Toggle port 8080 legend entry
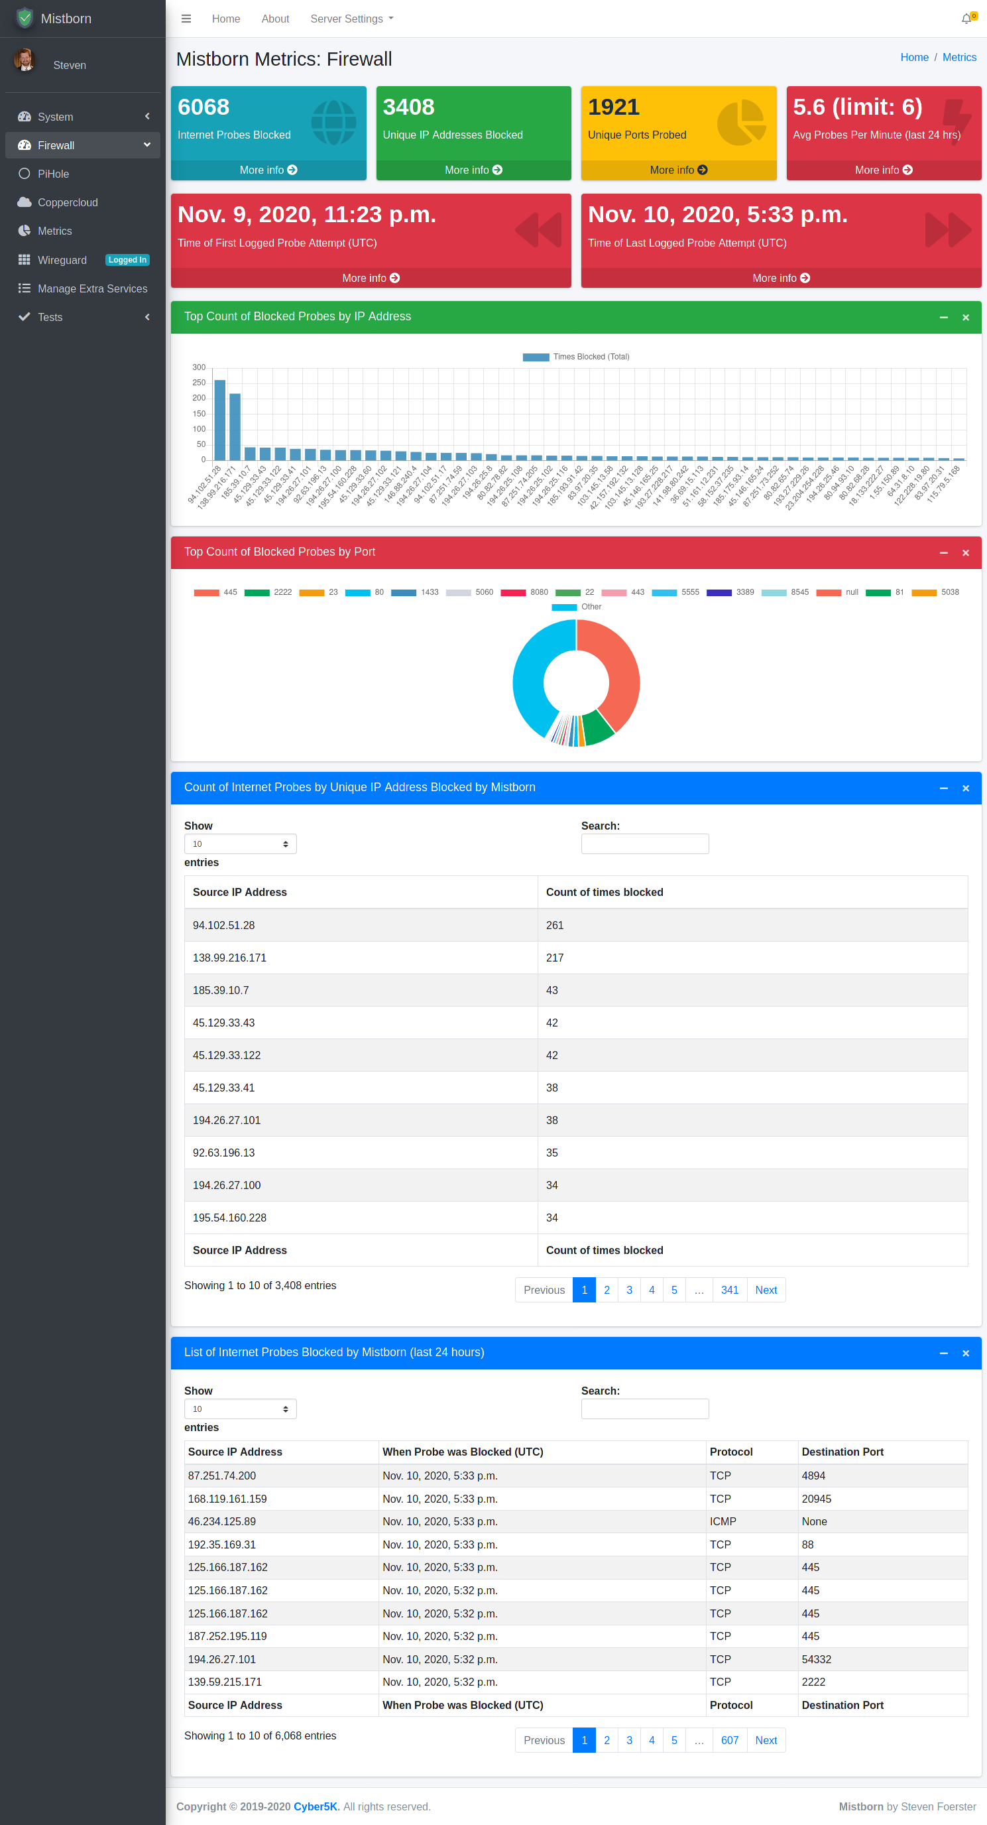The height and width of the screenshot is (1825, 987). tap(524, 592)
